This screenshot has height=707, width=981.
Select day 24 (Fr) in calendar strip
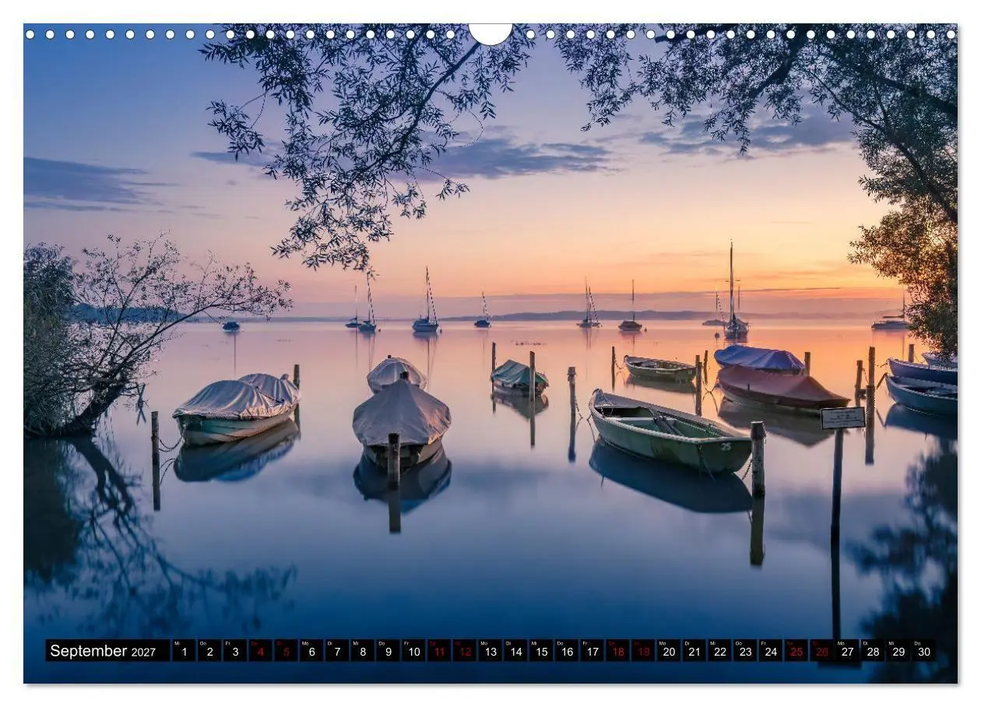[x=771, y=651]
